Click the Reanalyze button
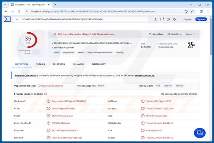Viewport: 214px width, 143px height. click(x=156, y=34)
